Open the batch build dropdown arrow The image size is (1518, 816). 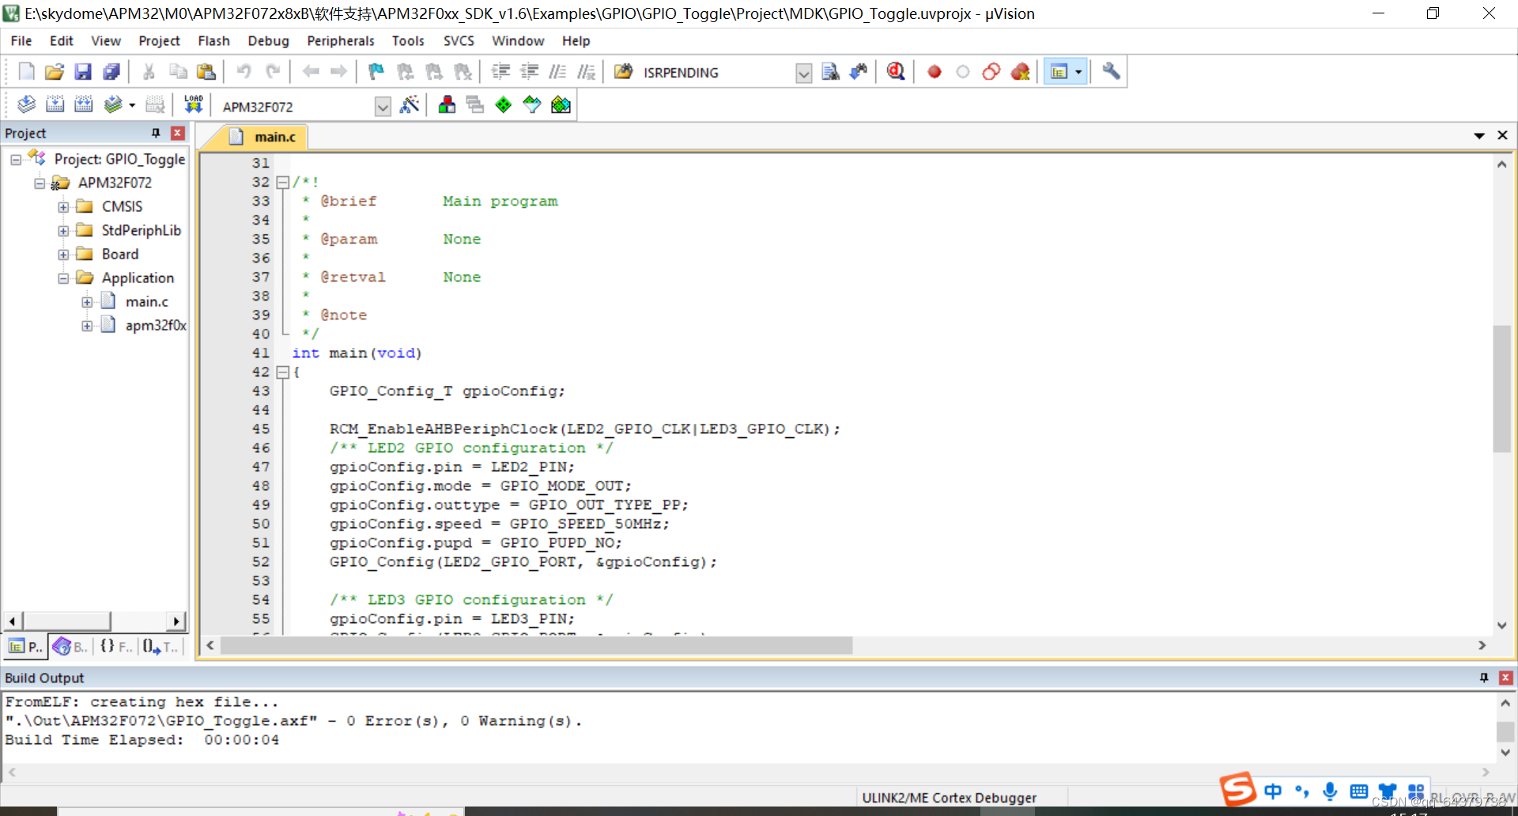[x=132, y=105]
